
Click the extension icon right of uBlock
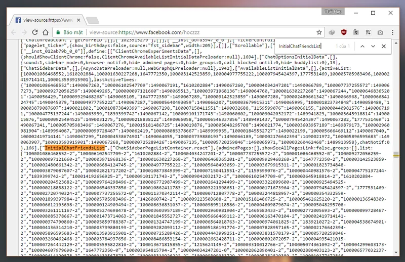coord(357,32)
